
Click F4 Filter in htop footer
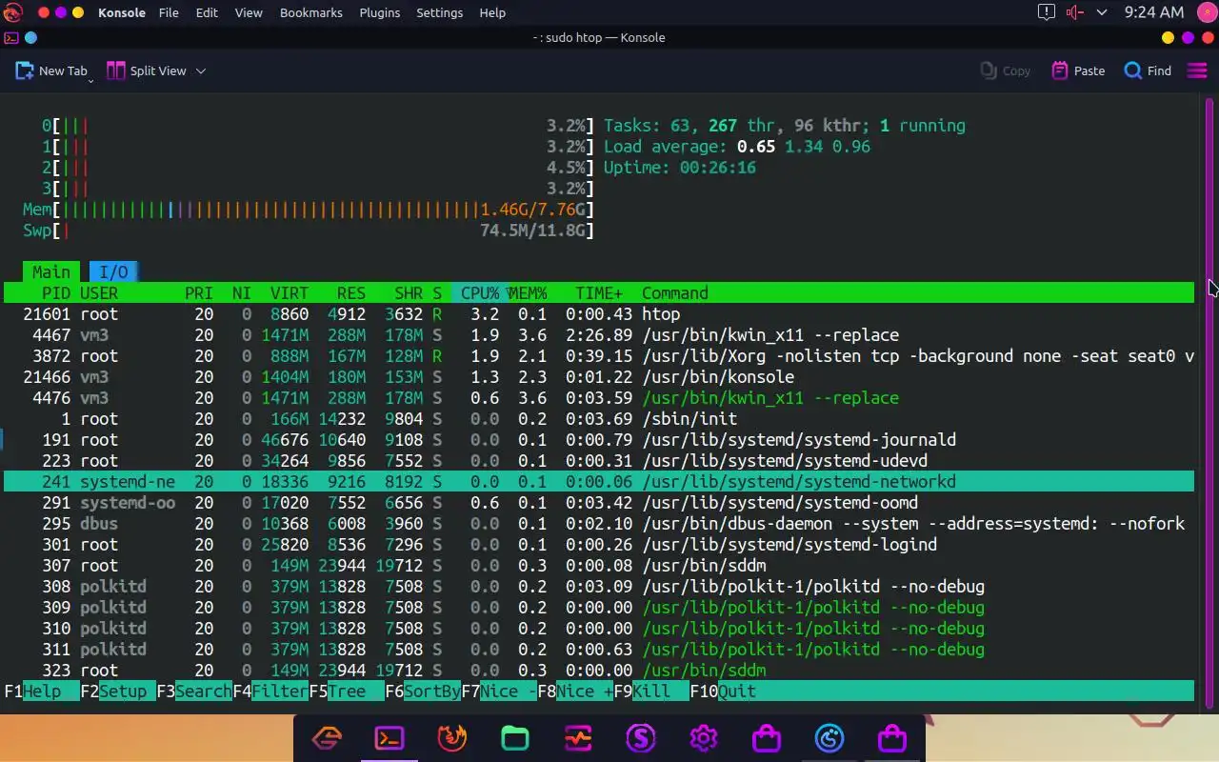tap(270, 692)
